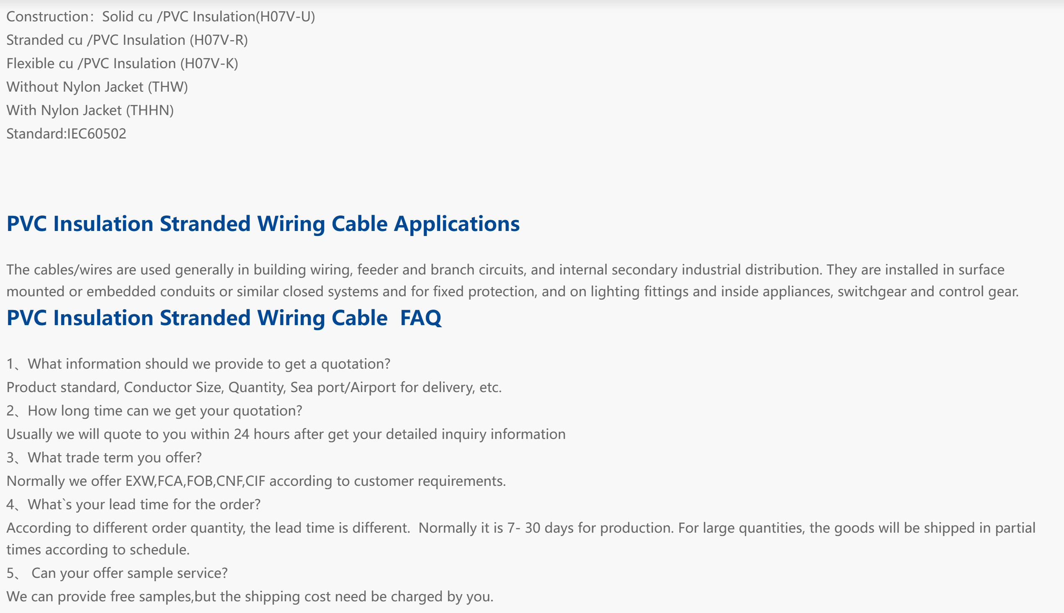Click 'With Nylon Jacket (THHN)' line
Viewport: 1064px width, 613px height.
90,110
